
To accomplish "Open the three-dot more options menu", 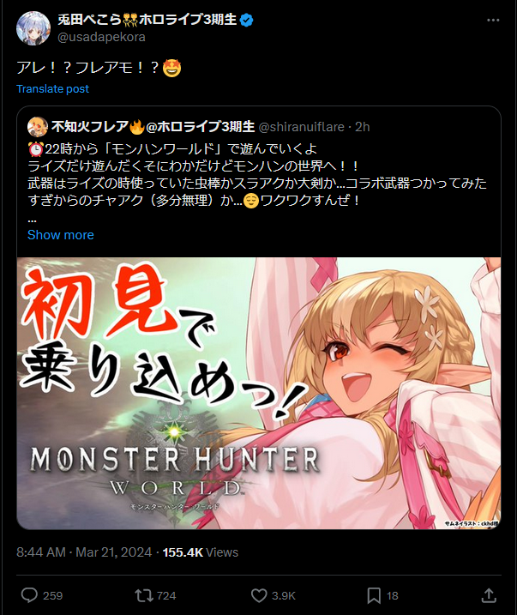I will [493, 20].
